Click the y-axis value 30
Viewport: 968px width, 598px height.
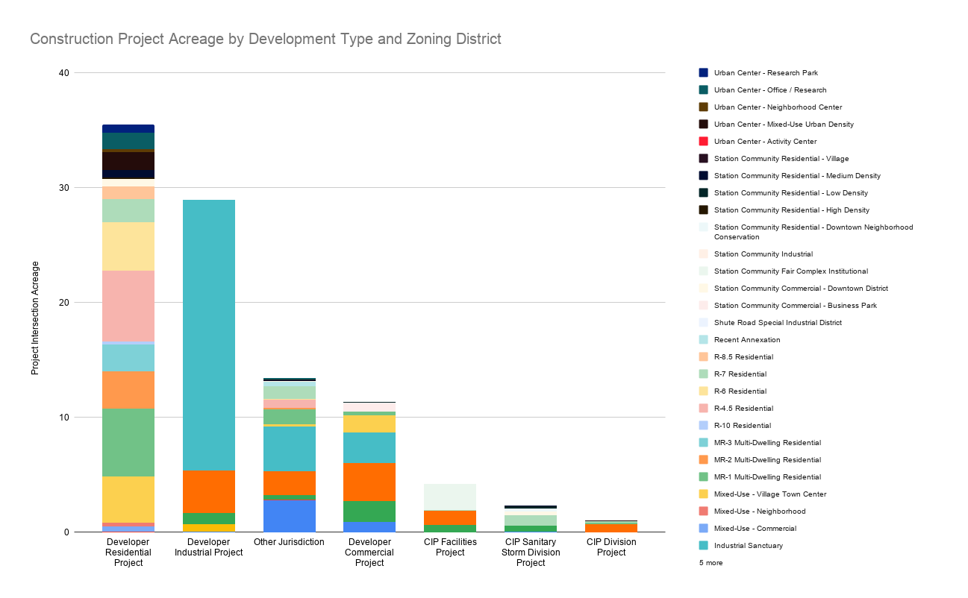[63, 188]
